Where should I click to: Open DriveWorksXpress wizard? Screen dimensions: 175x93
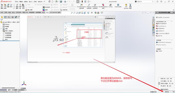[x=103, y=6]
